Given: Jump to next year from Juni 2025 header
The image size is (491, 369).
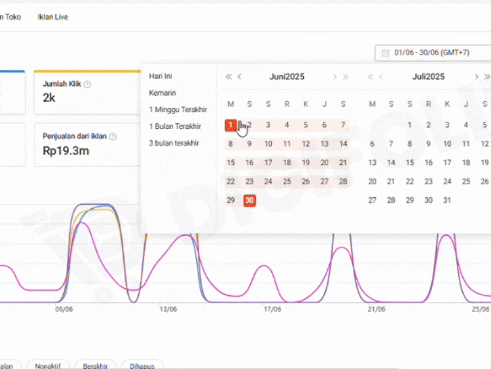Looking at the screenshot, I should (x=346, y=77).
